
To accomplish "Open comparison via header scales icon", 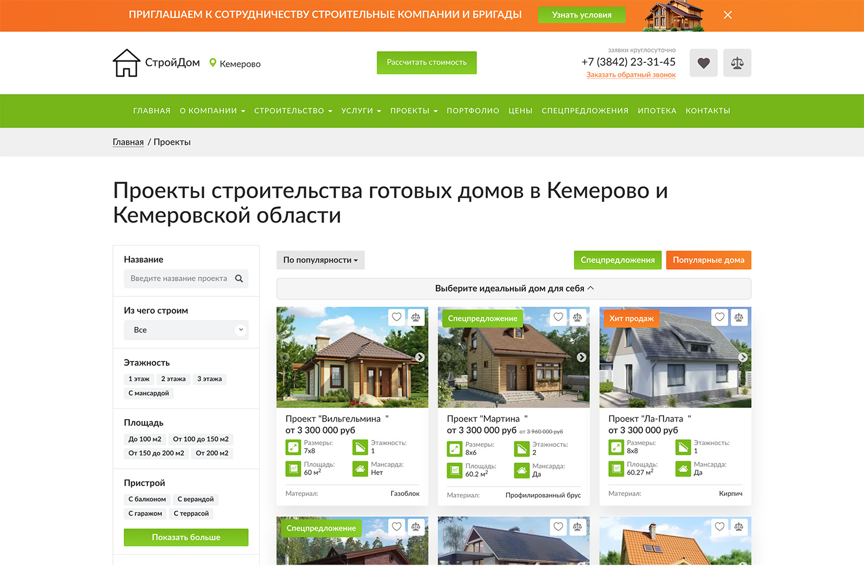I will 737,63.
